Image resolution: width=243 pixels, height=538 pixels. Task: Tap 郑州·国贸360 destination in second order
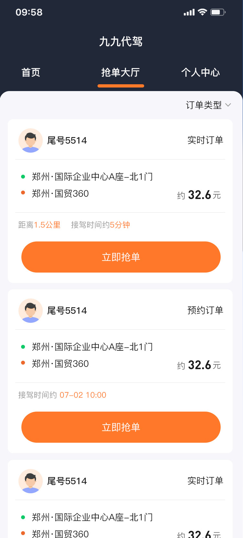click(60, 364)
